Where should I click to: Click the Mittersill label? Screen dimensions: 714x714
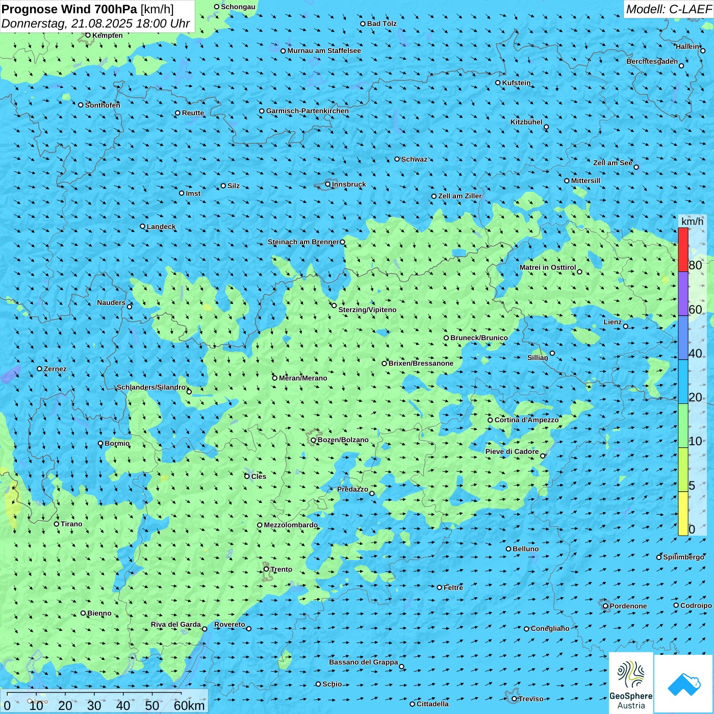coord(585,181)
